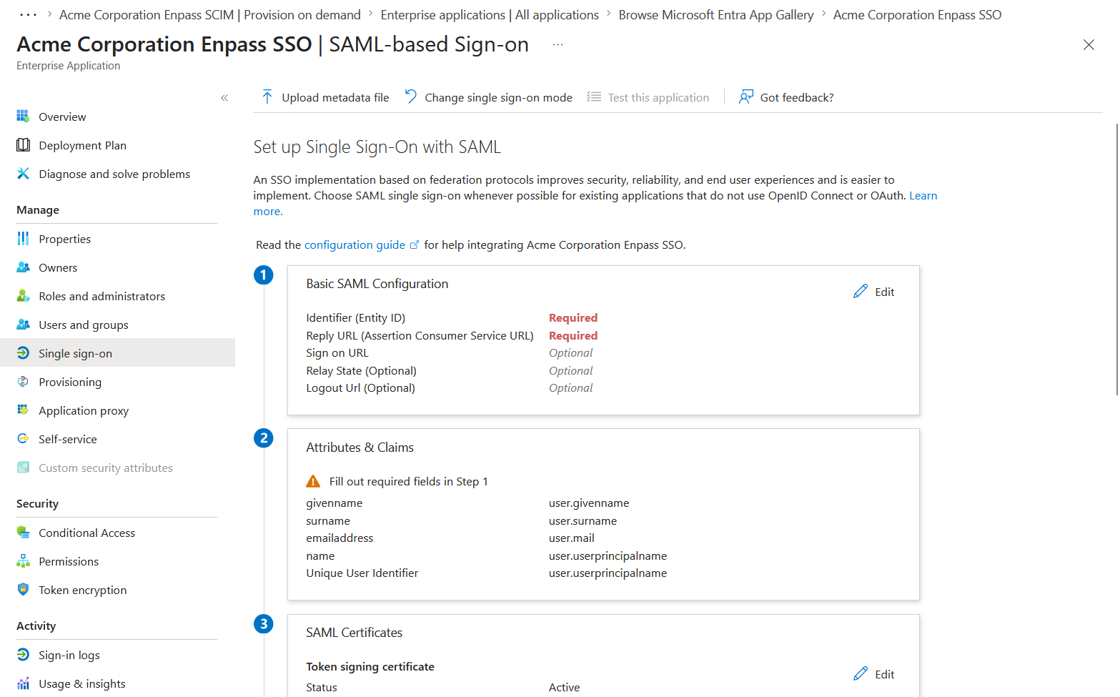
Task: Click the pencil icon for SAML Certificates
Action: click(x=861, y=674)
